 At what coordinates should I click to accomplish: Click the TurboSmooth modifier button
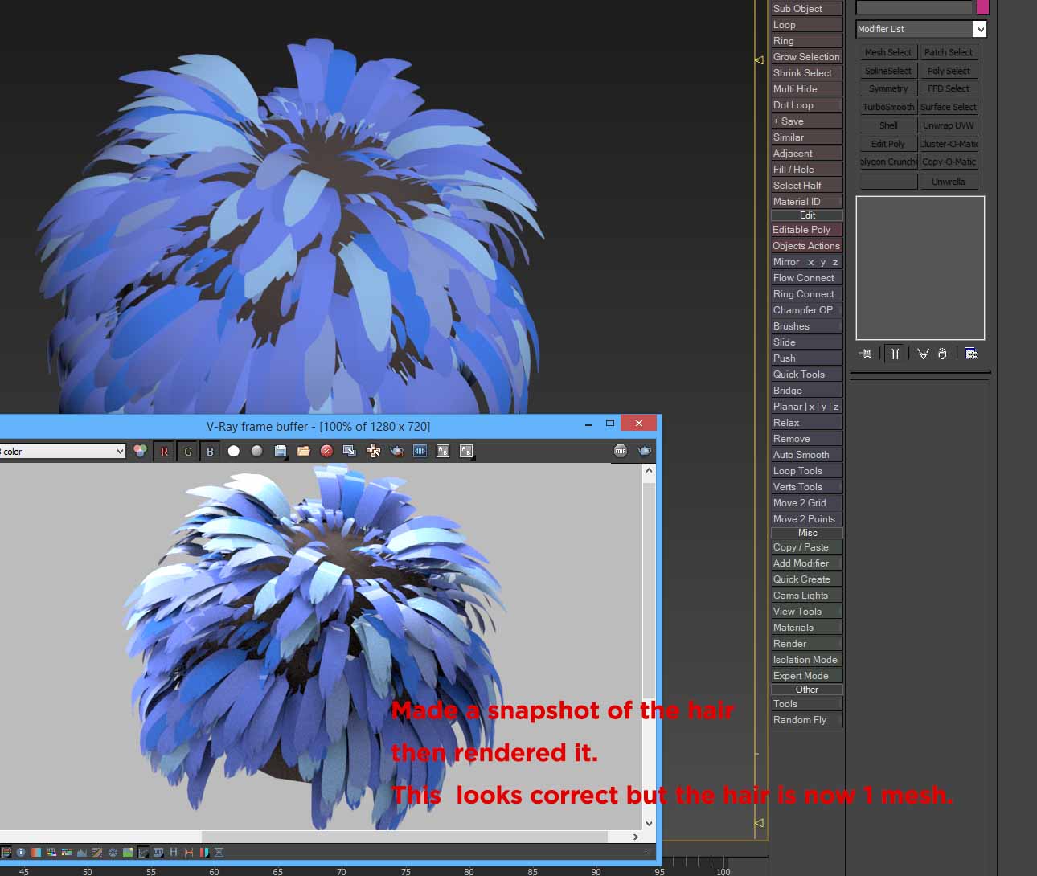click(x=888, y=107)
